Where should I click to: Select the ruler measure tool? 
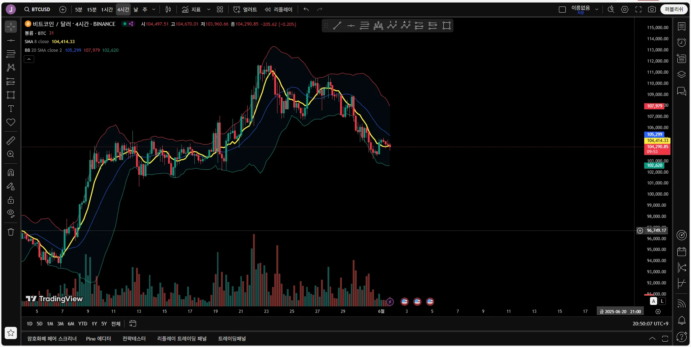coord(11,141)
